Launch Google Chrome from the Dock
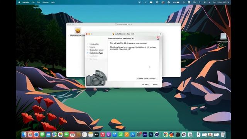247x139 pixels. point(166,134)
